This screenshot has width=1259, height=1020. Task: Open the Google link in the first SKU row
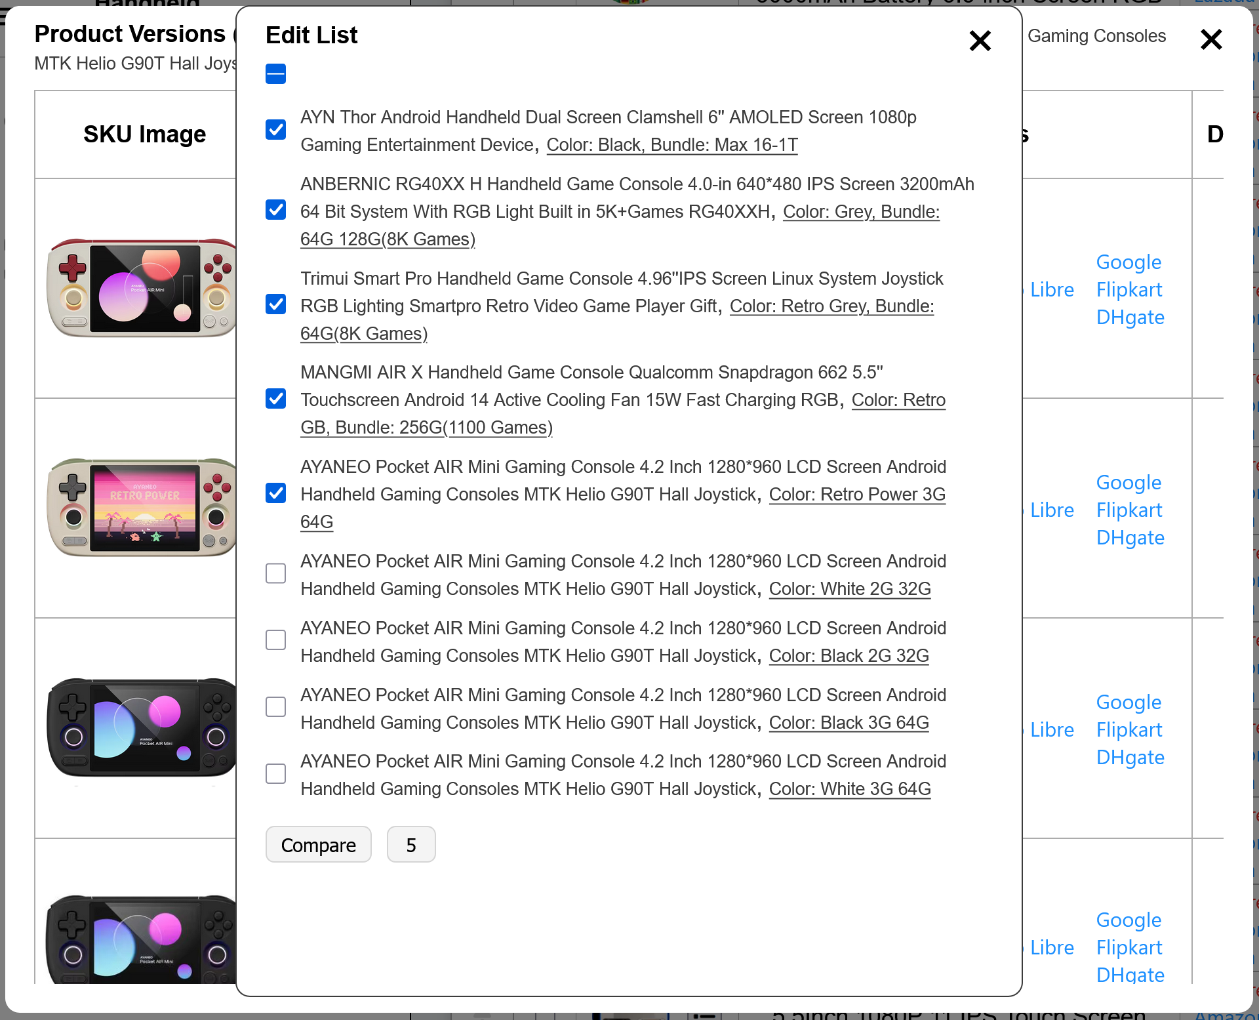[x=1129, y=262]
